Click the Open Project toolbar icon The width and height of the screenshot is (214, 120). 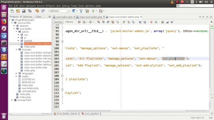pyautogui.click(x=24, y=11)
